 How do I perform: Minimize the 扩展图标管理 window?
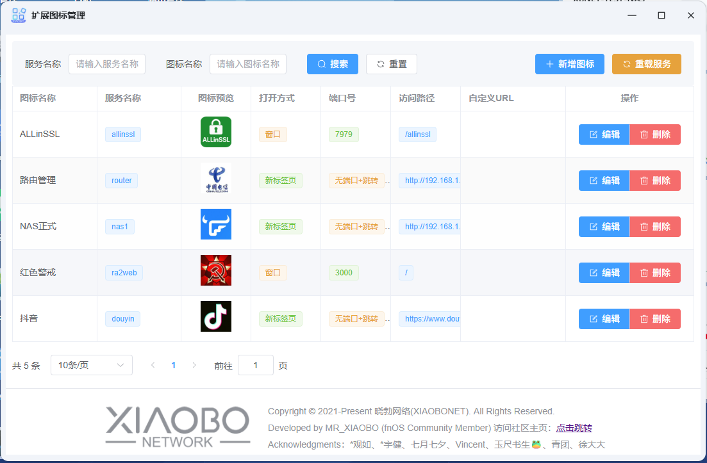point(632,15)
